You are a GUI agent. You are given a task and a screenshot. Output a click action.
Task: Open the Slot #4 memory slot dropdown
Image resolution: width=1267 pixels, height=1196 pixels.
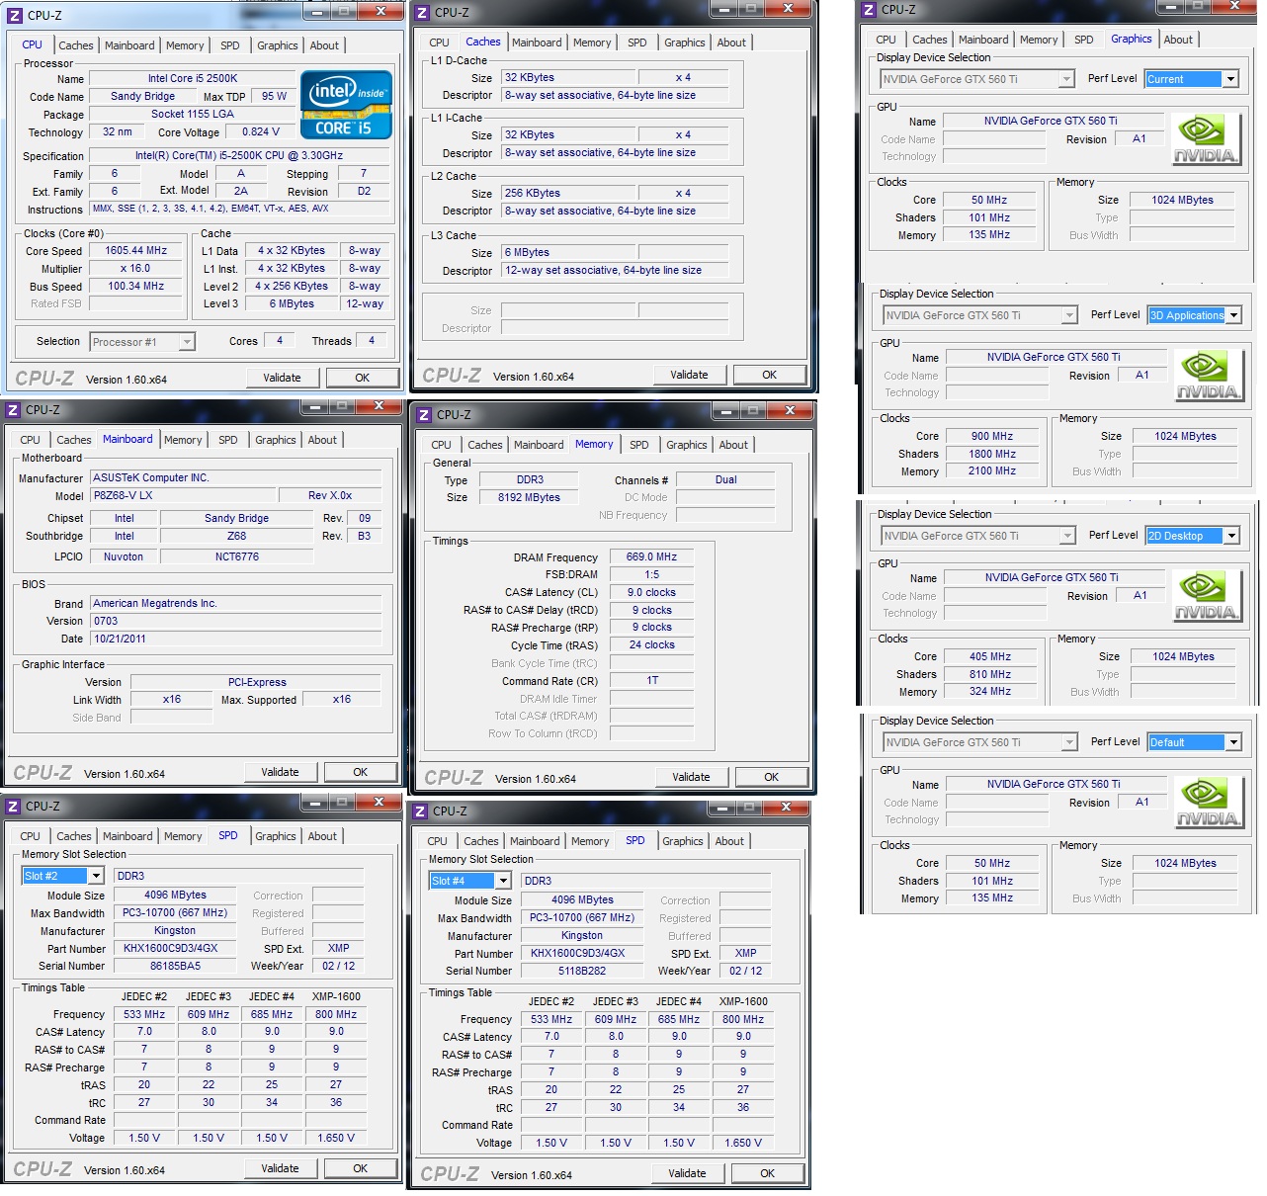click(503, 881)
